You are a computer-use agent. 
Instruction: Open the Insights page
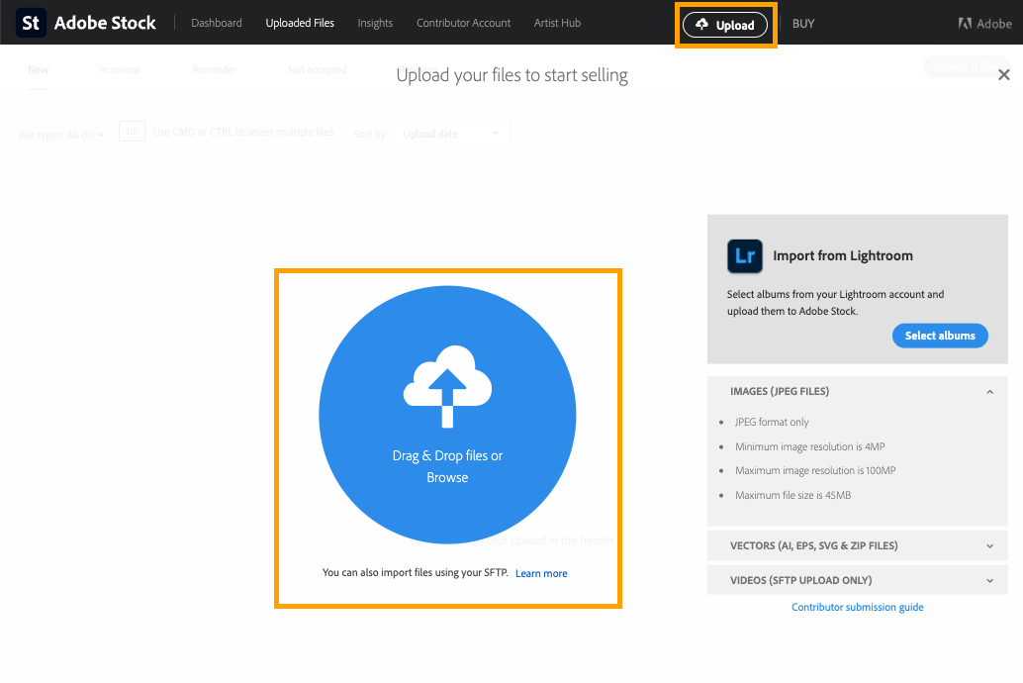click(375, 23)
